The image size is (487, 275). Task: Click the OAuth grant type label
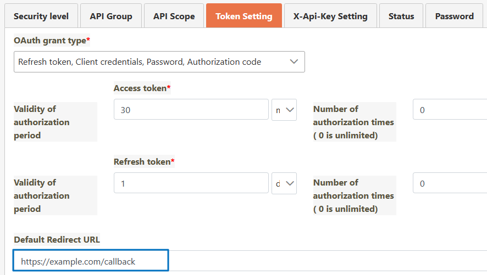[50, 41]
